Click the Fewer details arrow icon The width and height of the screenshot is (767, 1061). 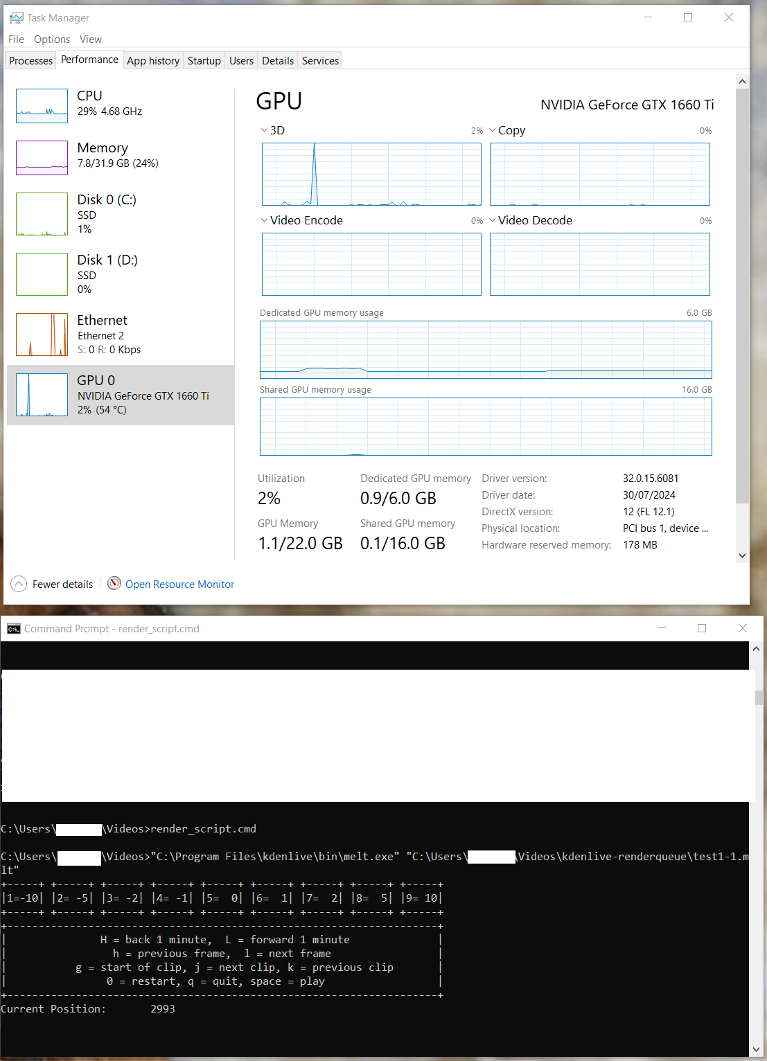point(19,584)
